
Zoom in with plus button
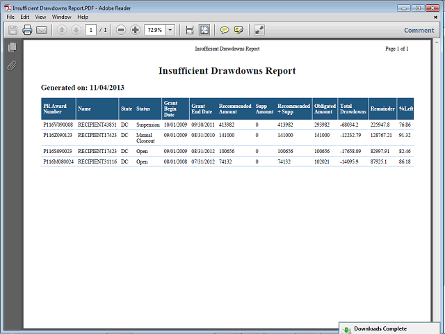point(135,30)
